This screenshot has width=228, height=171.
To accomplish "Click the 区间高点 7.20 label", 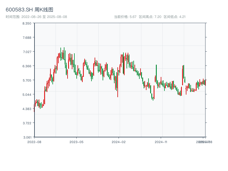I will (x=150, y=17).
